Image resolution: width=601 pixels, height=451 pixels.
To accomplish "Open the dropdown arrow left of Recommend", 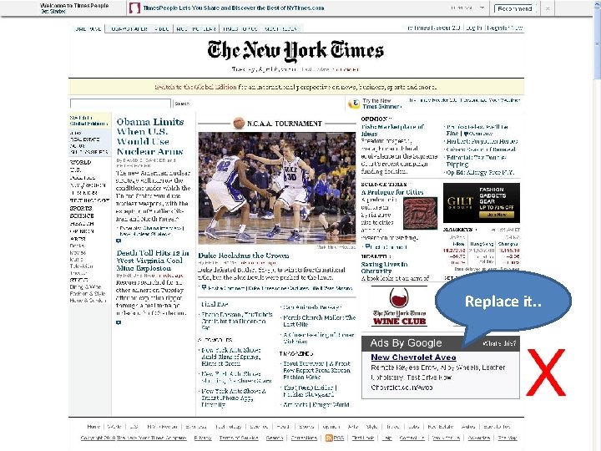I will pos(482,8).
